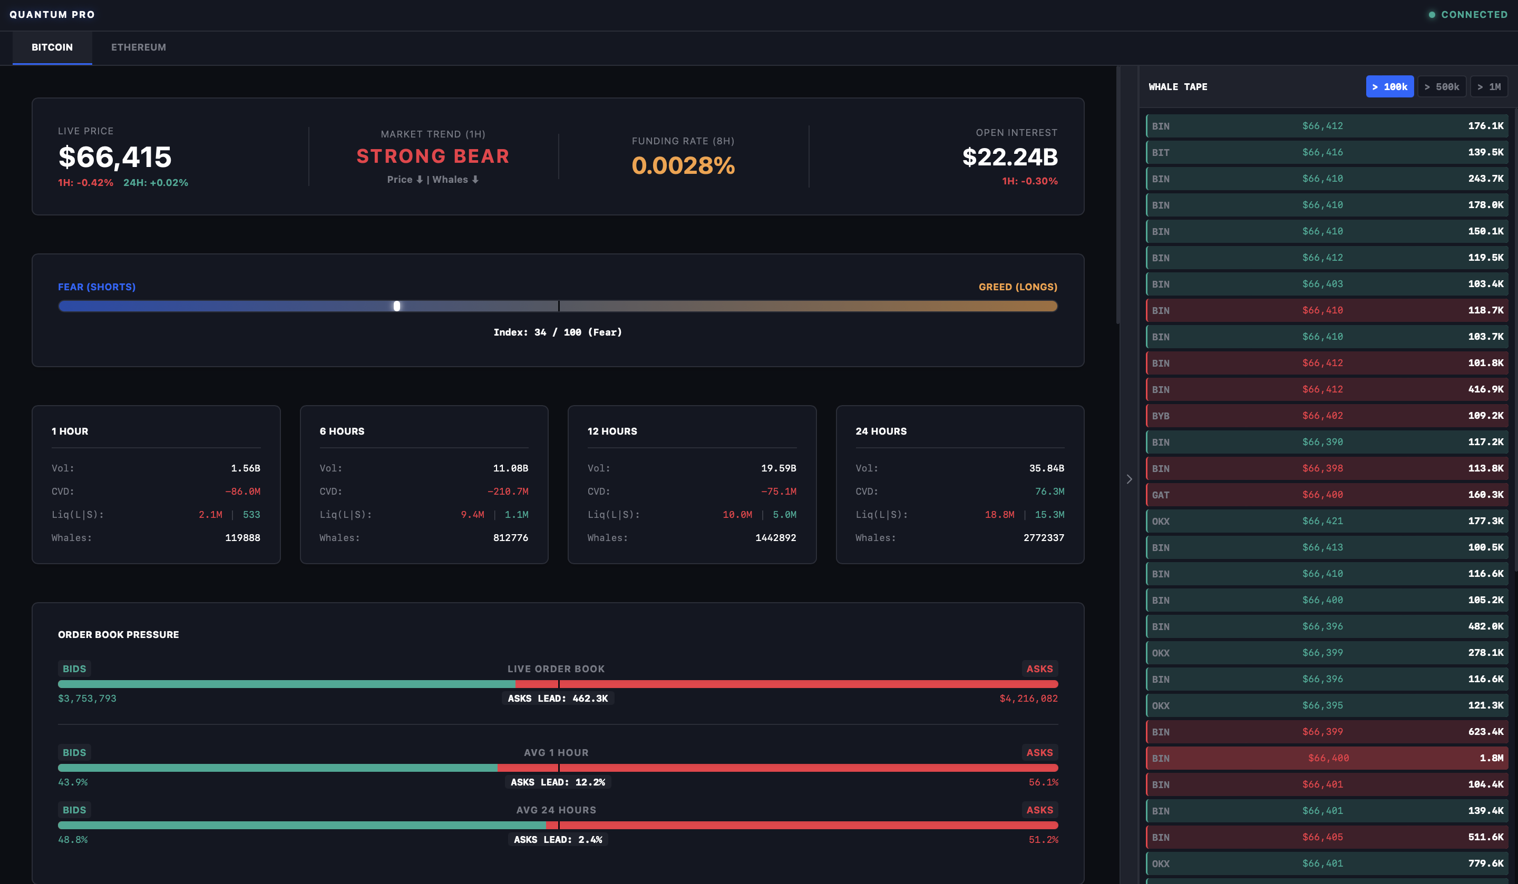Toggle the > 500k whale tape filter
The image size is (1518, 884).
[1441, 87]
